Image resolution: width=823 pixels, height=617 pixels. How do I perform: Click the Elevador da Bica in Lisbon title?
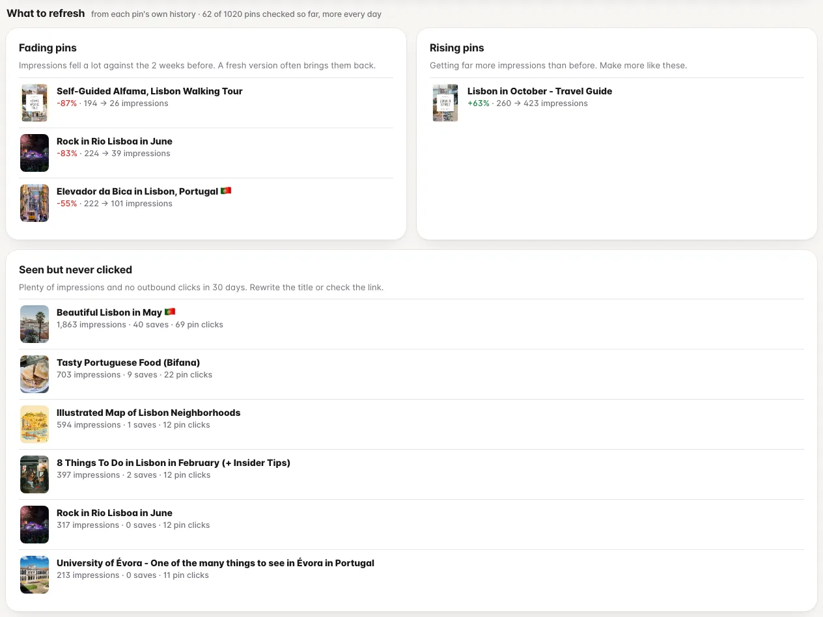tap(144, 191)
